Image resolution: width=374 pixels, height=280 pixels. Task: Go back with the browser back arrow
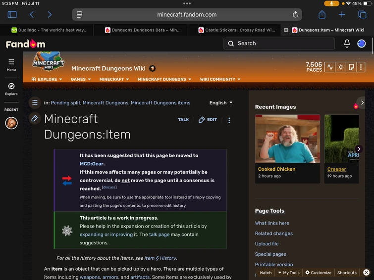32,14
